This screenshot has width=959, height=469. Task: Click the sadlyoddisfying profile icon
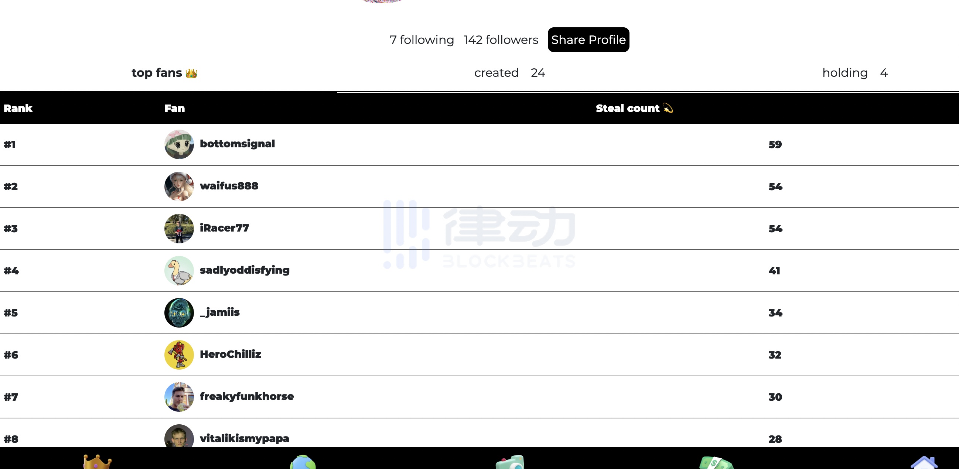179,270
